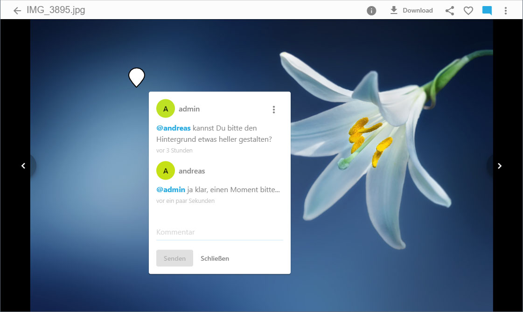This screenshot has height=312, width=523.
Task: Go to the next image
Action: [x=499, y=166]
